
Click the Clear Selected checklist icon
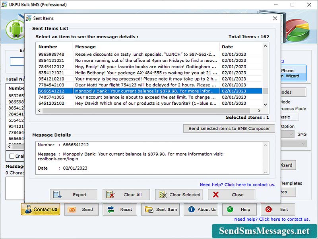pyautogui.click(x=163, y=194)
